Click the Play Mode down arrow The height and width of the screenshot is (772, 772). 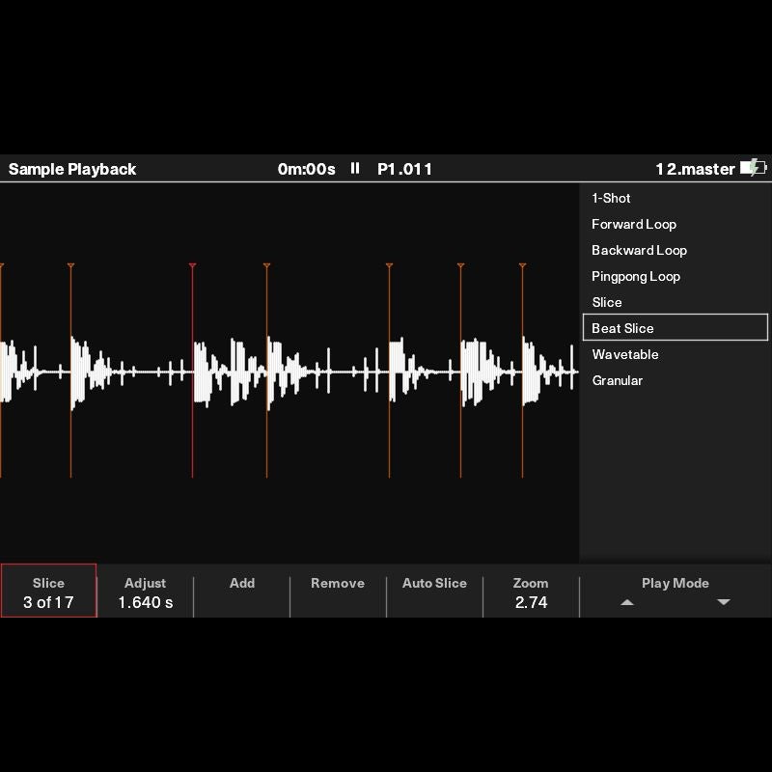(x=723, y=602)
